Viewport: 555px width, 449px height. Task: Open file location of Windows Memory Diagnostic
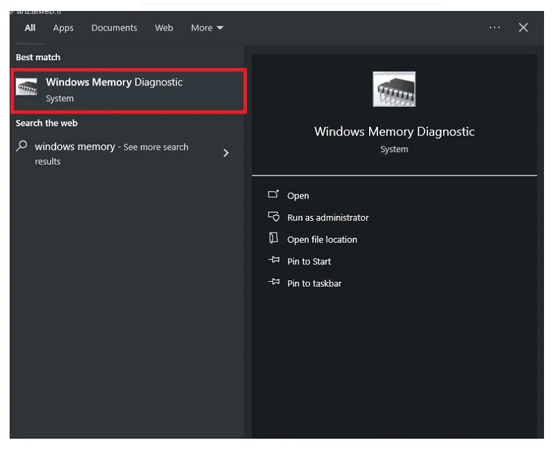pos(323,239)
